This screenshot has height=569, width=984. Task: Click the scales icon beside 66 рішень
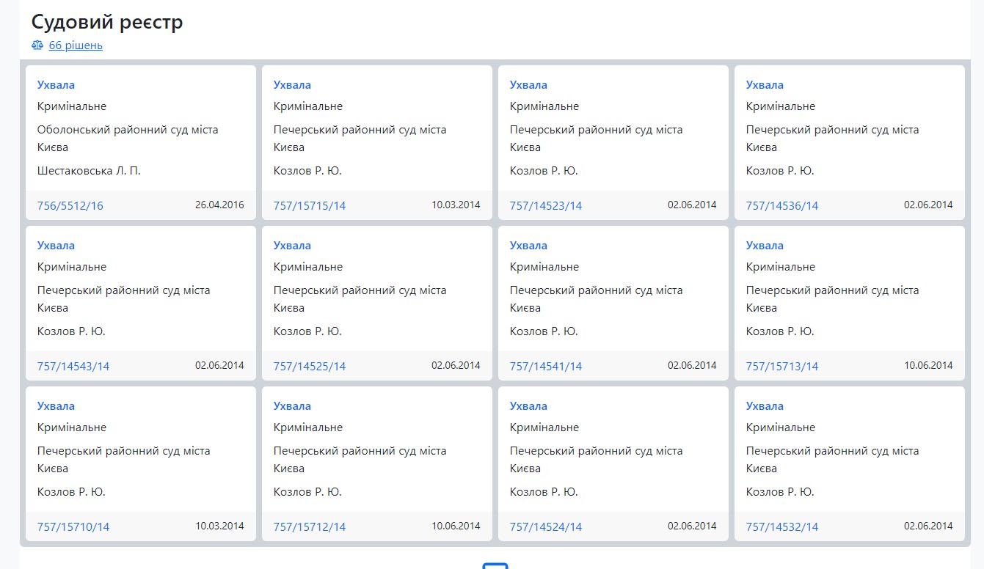click(x=37, y=45)
